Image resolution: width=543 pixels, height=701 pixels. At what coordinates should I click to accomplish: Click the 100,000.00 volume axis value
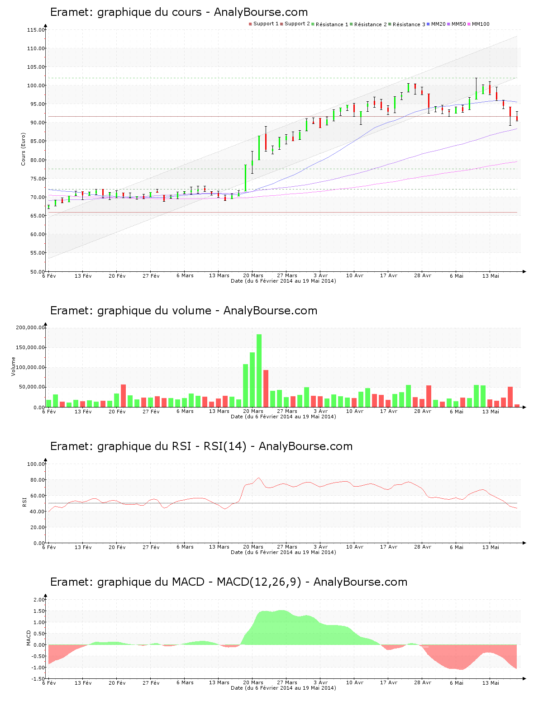tap(30, 367)
